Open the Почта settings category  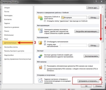click(7, 12)
